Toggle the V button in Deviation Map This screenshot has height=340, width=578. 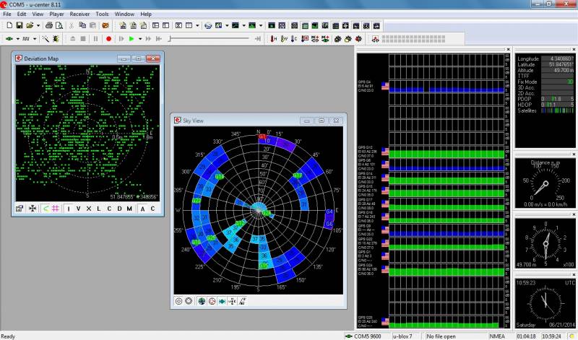pos(78,209)
